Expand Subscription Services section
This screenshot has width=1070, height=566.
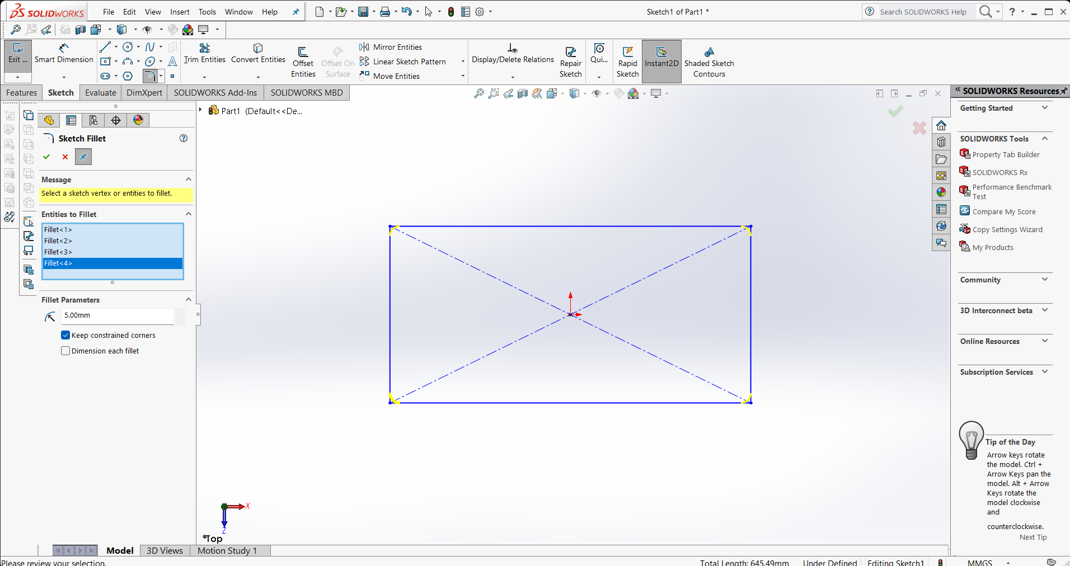point(1045,371)
